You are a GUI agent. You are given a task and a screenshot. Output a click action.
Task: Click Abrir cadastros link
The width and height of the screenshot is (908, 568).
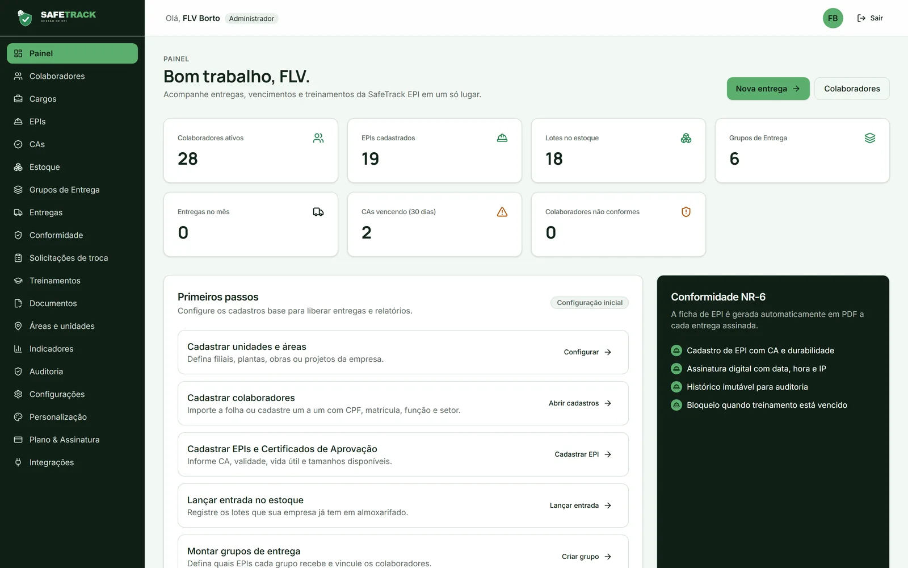(580, 403)
